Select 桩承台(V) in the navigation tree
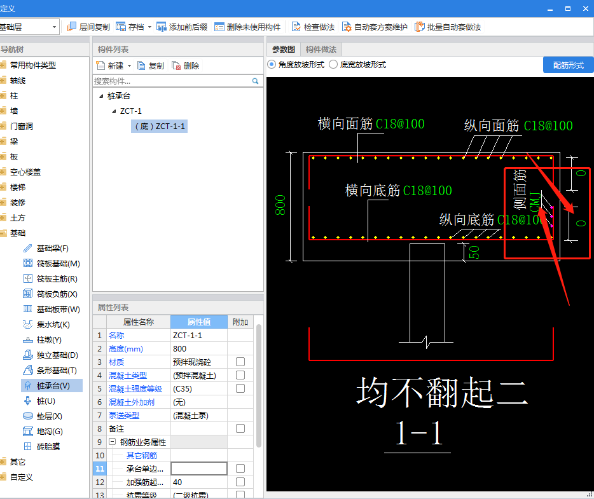 coord(52,386)
